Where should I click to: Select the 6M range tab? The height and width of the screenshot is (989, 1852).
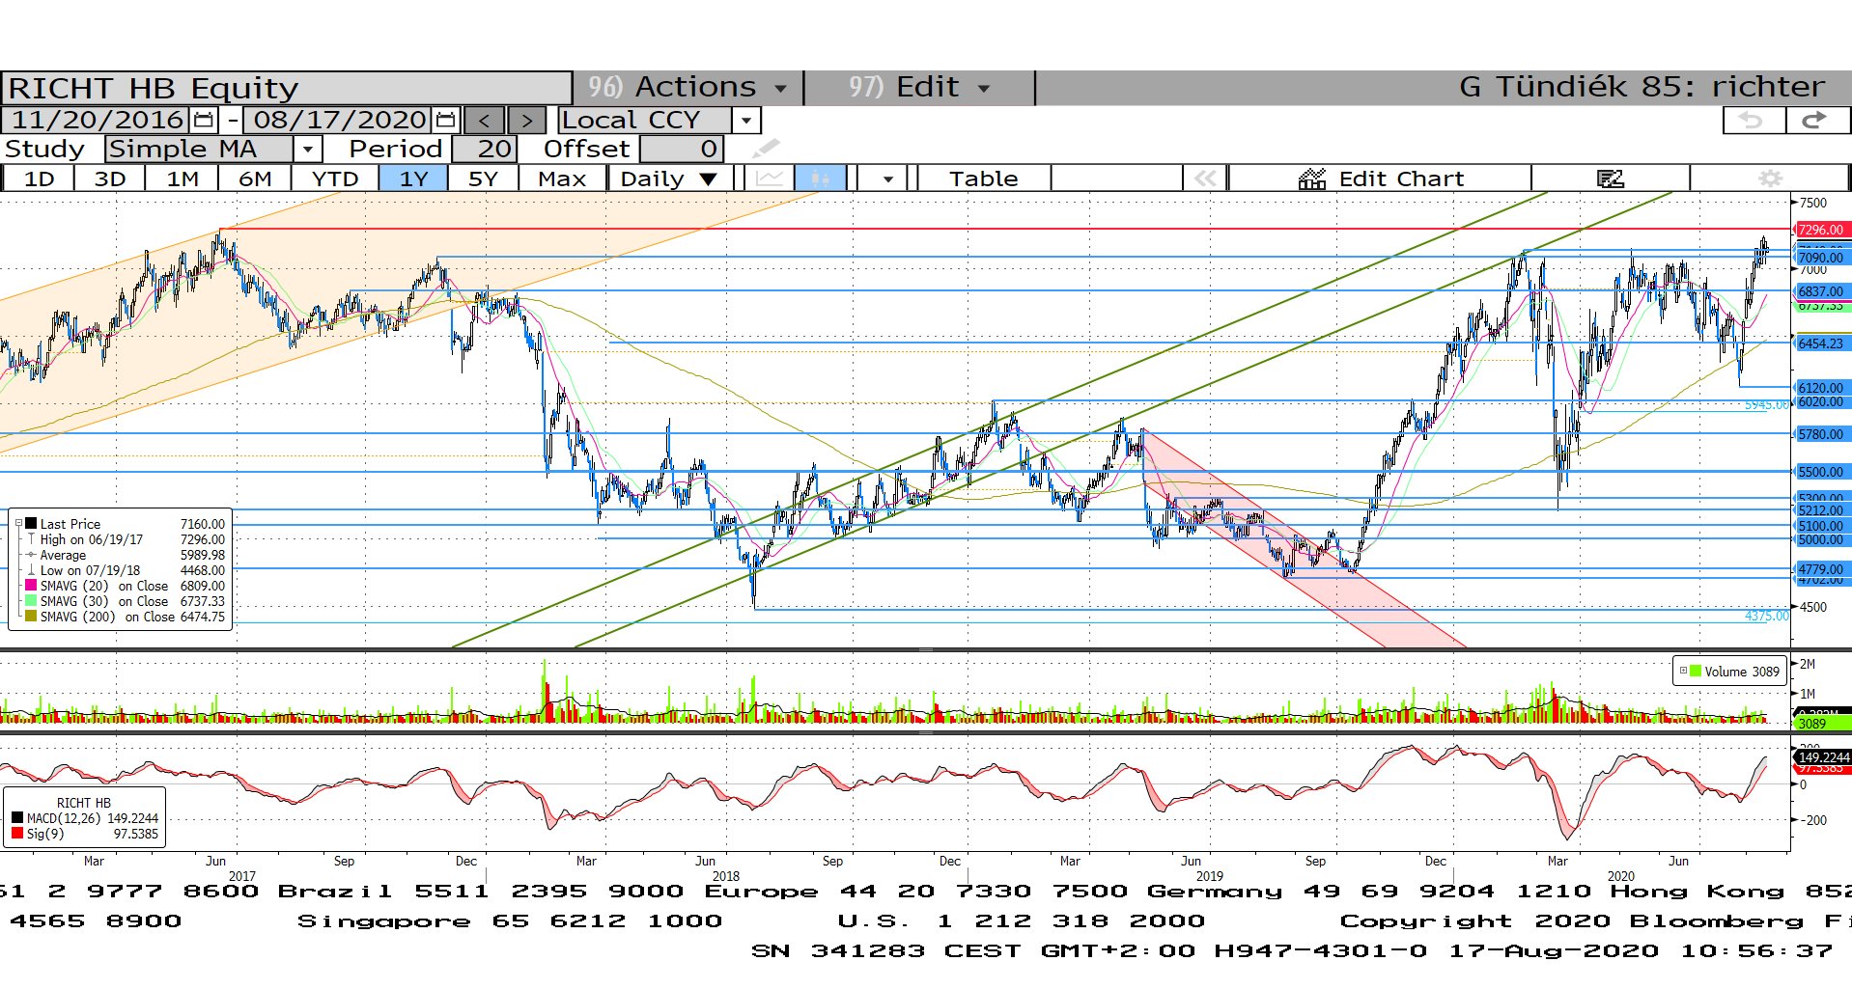coord(255,179)
